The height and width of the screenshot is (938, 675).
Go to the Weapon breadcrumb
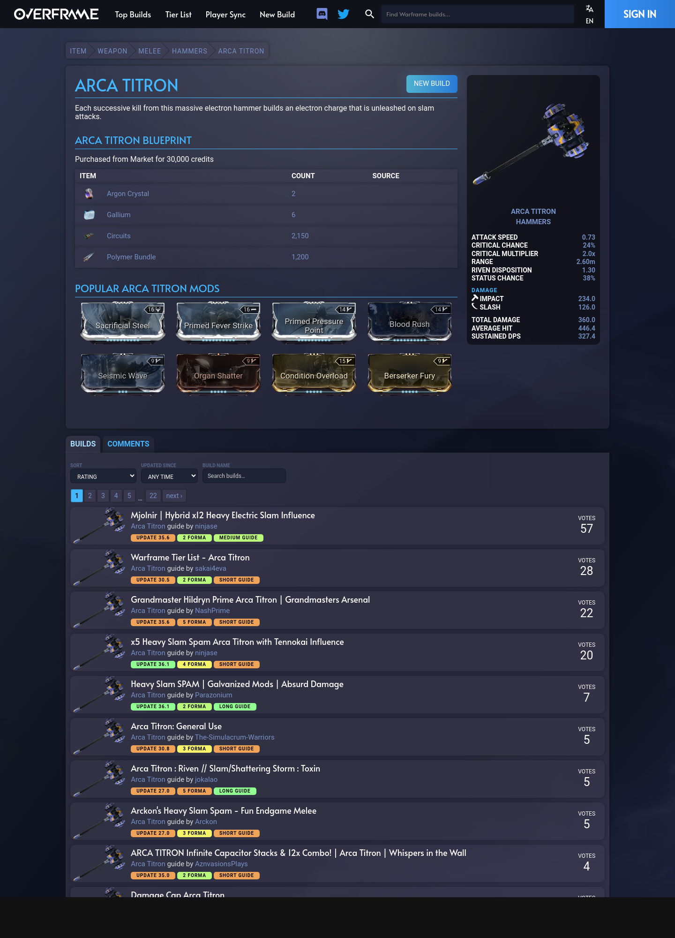tap(112, 51)
